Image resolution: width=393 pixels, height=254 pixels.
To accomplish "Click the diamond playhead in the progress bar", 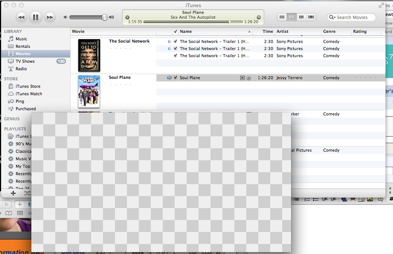I will (x=230, y=22).
